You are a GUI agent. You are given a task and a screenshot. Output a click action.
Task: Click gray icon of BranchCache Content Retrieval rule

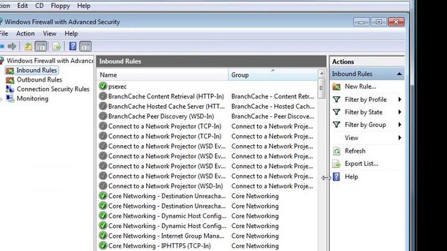[x=103, y=96]
